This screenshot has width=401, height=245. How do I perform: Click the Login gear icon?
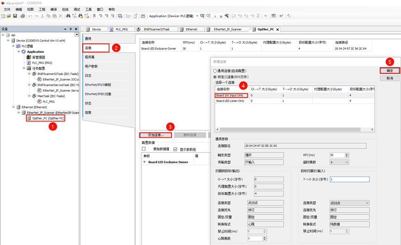pyautogui.click(x=202, y=16)
